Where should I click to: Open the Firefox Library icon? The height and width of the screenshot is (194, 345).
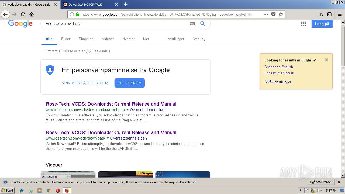(x=321, y=14)
